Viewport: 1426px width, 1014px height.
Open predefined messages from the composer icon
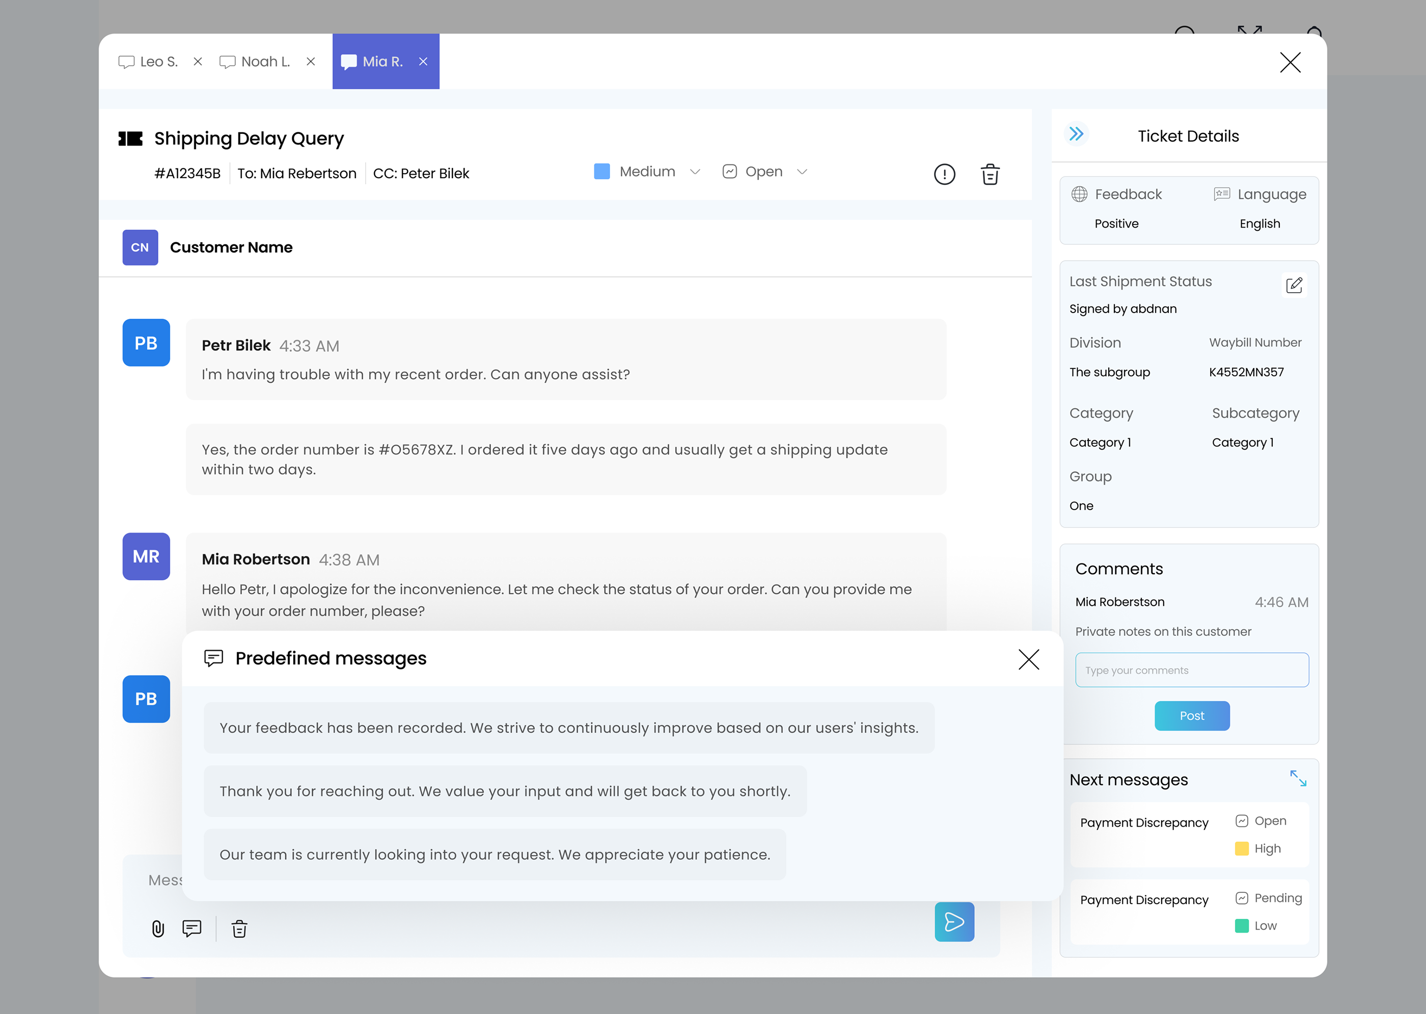pos(191,928)
